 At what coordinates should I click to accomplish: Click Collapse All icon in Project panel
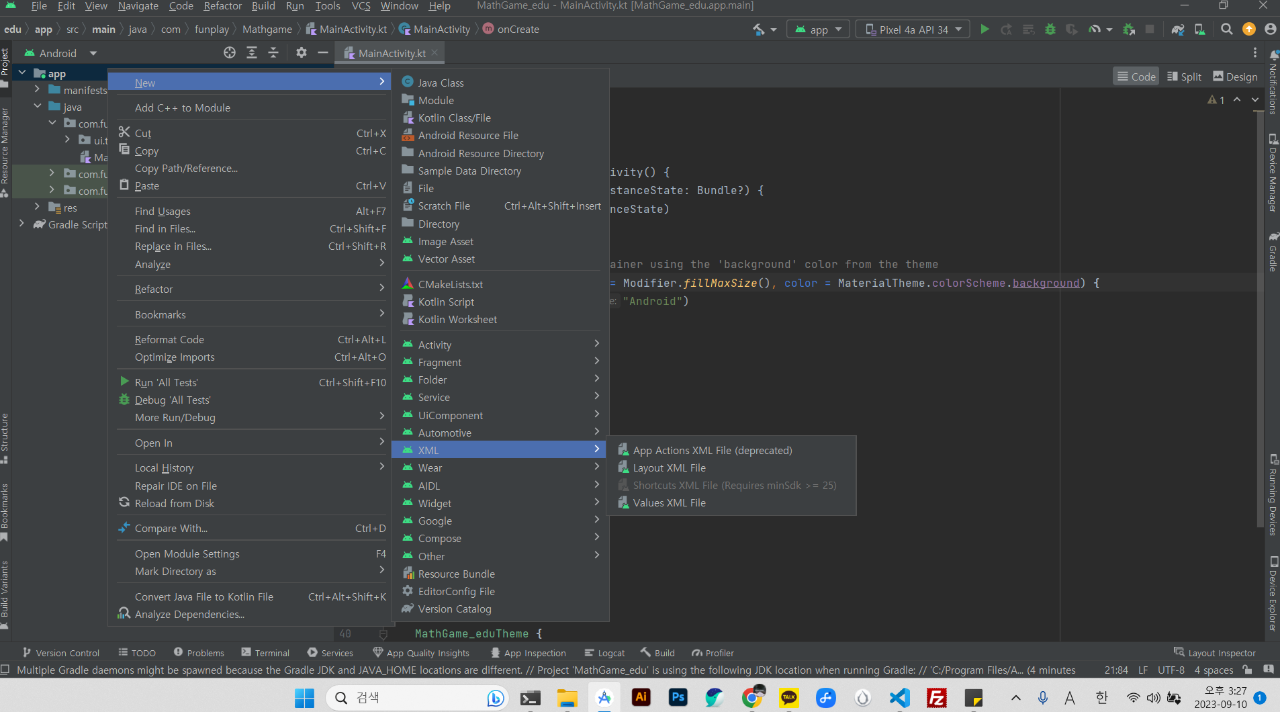click(273, 52)
